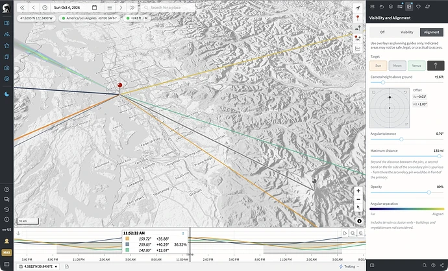This screenshot has width=448, height=271.
Task: Reset the map compass bearing
Action: click(358, 207)
